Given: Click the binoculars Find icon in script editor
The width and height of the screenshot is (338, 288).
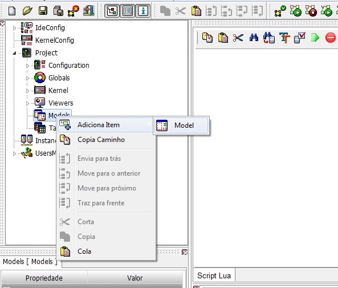Looking at the screenshot, I should 254,38.
